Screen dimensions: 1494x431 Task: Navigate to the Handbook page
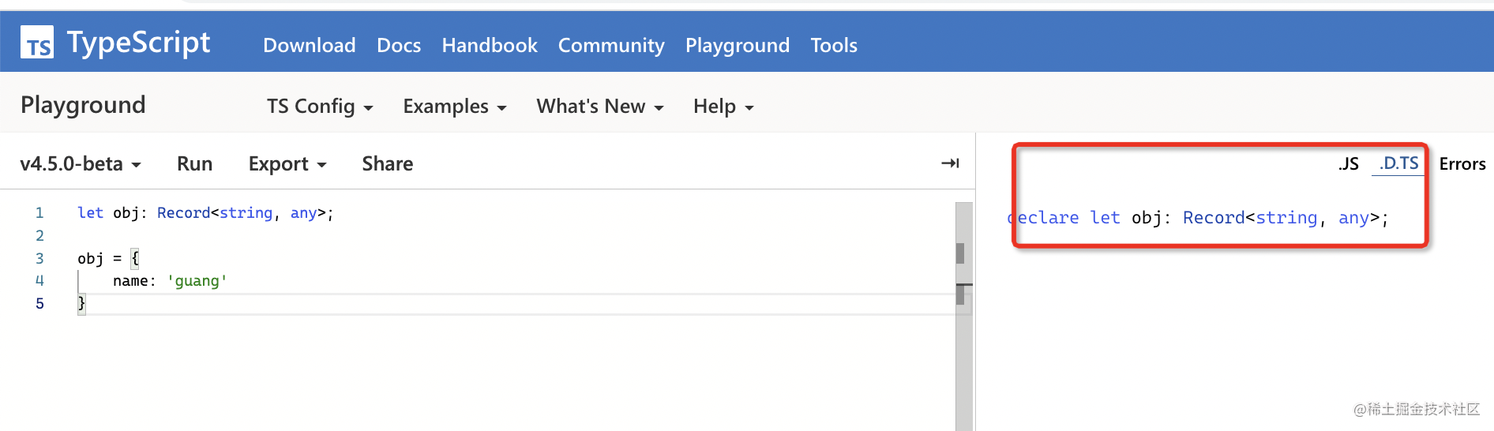[x=489, y=46]
